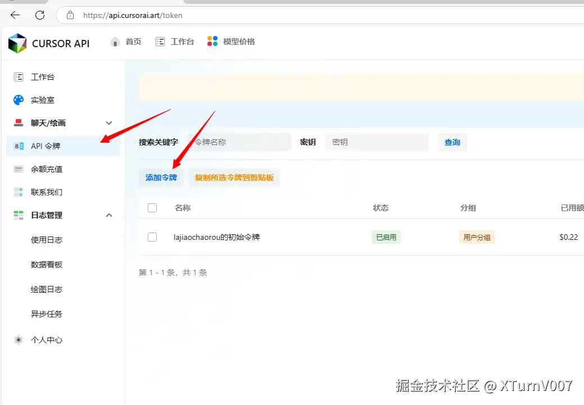Click the 添加令牌 button
The image size is (584, 405).
click(161, 177)
